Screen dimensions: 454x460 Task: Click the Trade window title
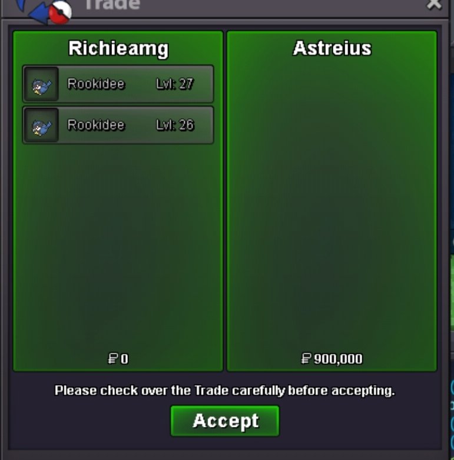pyautogui.click(x=112, y=5)
